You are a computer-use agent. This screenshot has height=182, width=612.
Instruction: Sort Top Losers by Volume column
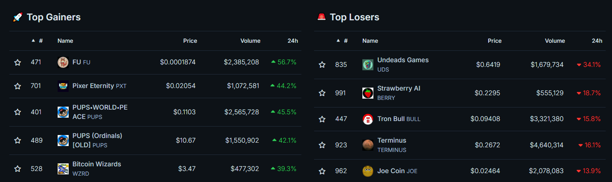coord(555,41)
